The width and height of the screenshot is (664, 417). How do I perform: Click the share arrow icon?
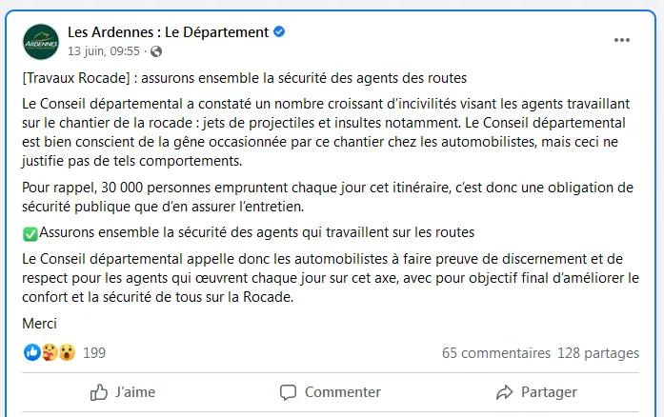[505, 392]
